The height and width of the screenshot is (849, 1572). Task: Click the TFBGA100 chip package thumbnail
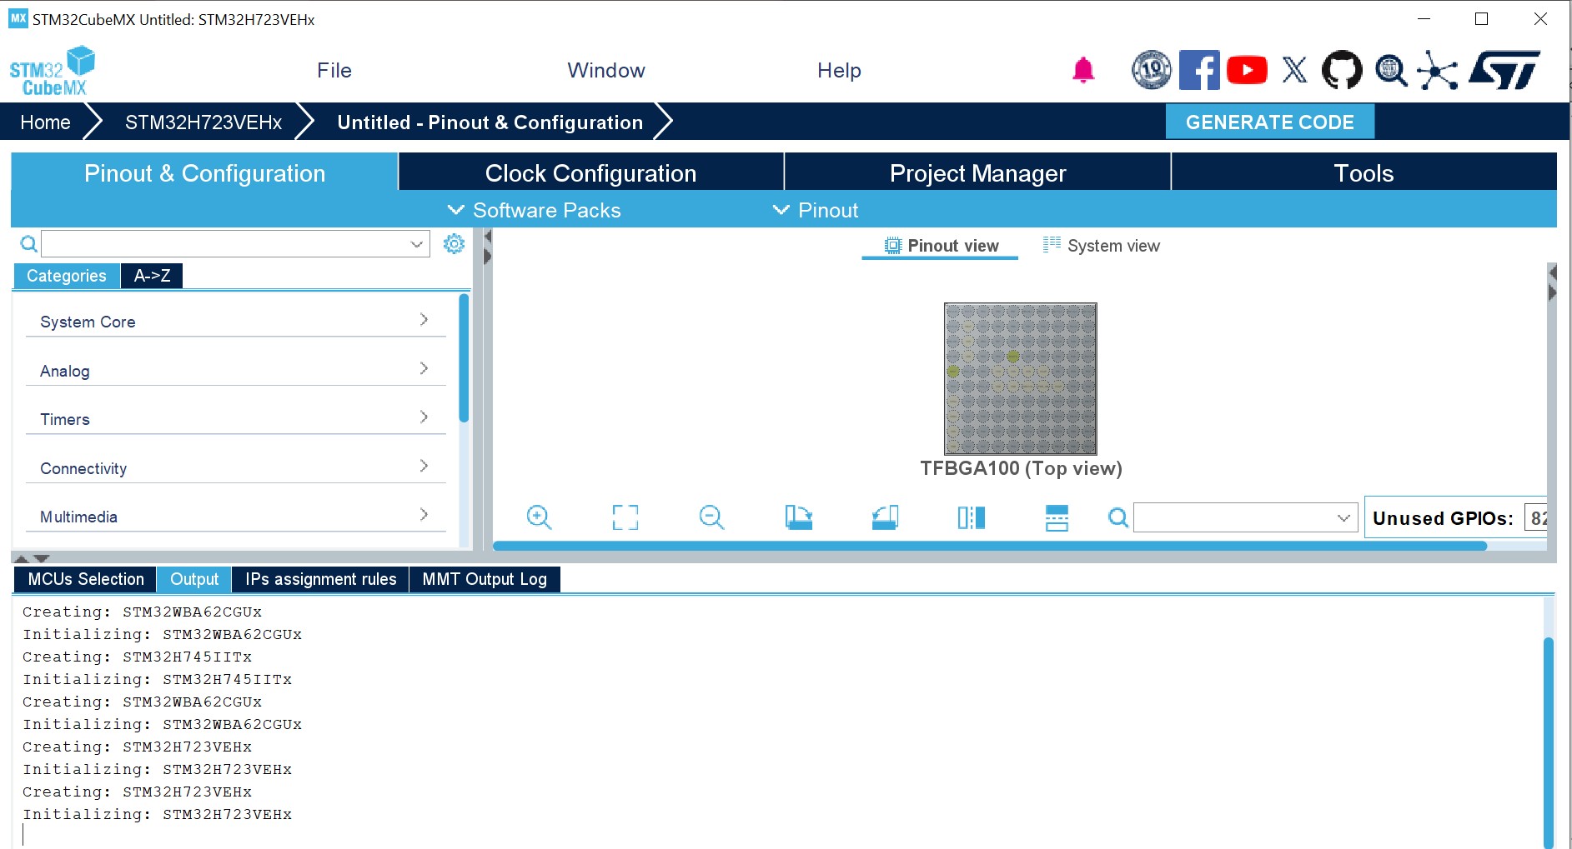point(1020,378)
